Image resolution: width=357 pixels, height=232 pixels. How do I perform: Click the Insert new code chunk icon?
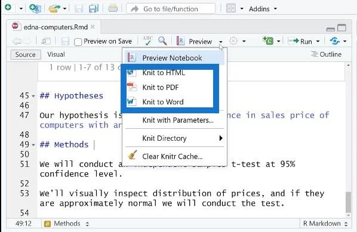[x=268, y=41]
